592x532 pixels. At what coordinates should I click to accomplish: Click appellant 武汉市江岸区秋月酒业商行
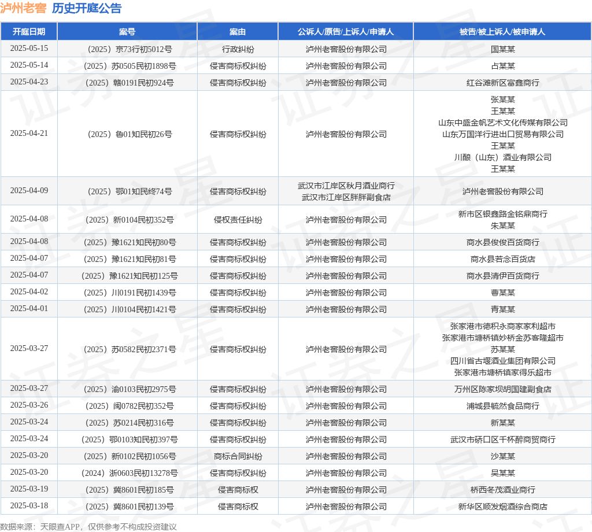[x=346, y=186]
